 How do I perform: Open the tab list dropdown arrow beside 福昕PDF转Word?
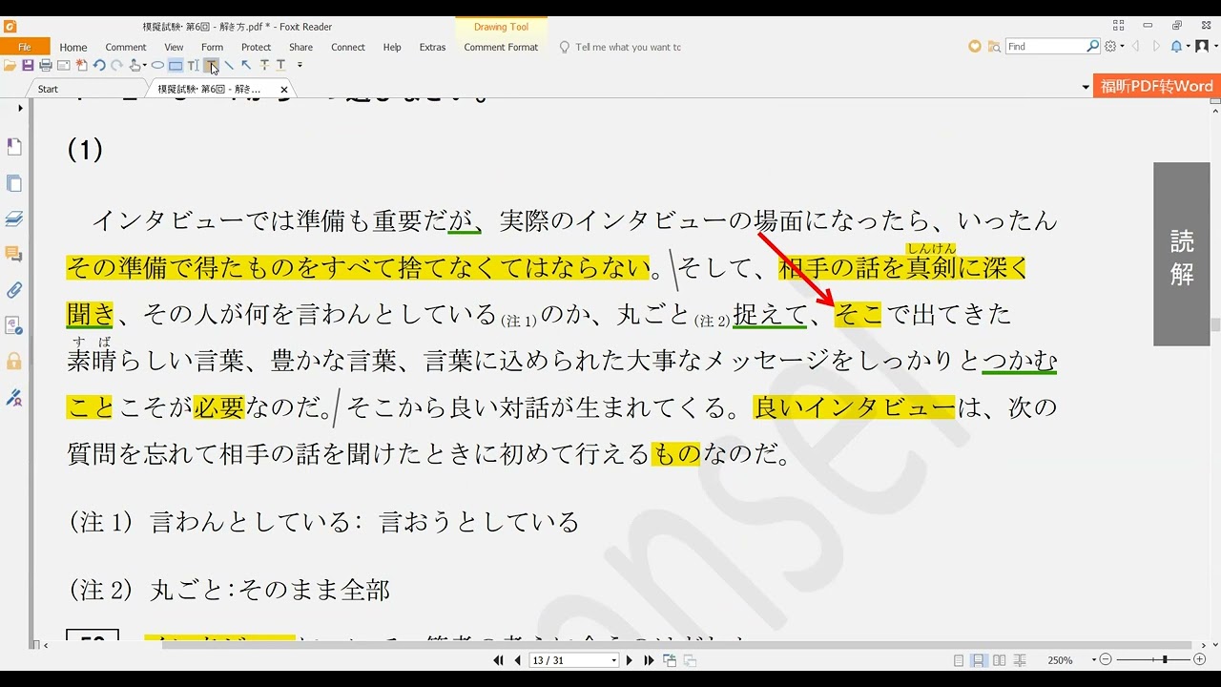click(1086, 87)
